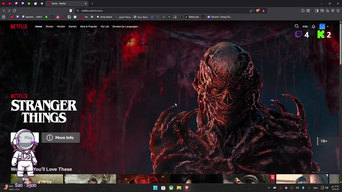Share this page icon

(251, 11)
